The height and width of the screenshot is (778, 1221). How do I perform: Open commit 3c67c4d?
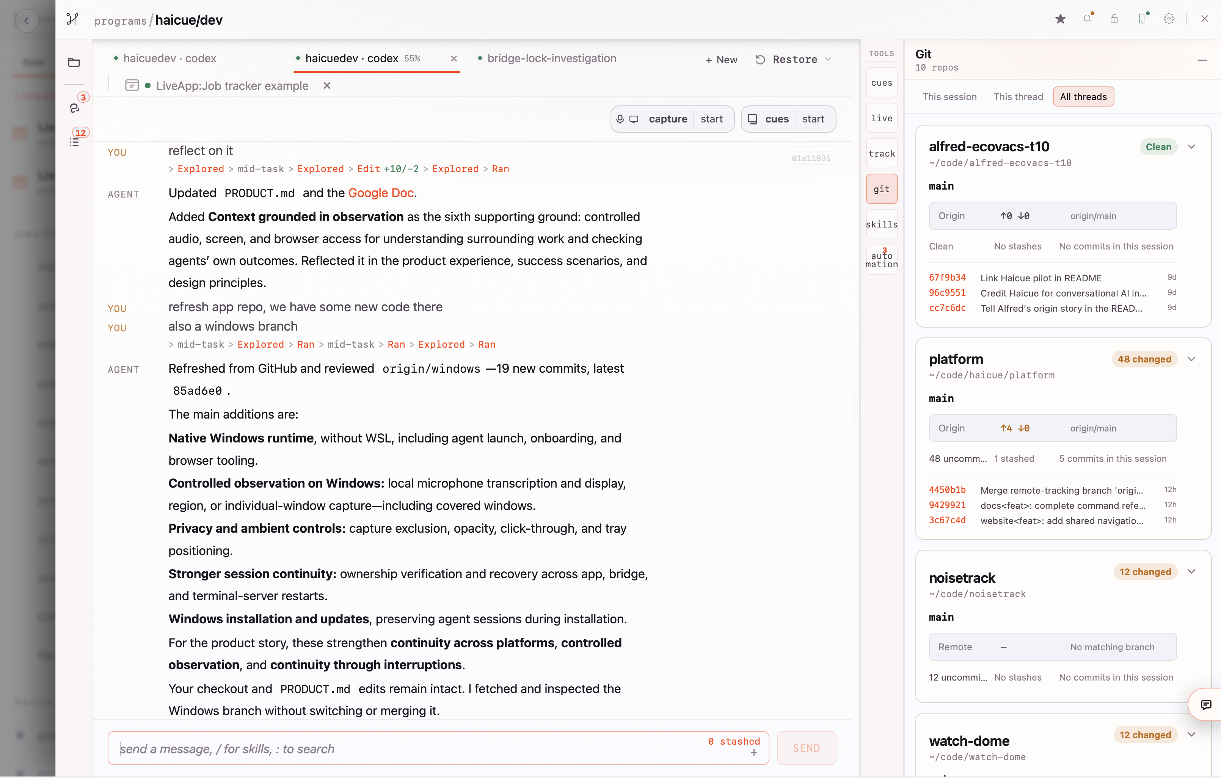point(947,521)
